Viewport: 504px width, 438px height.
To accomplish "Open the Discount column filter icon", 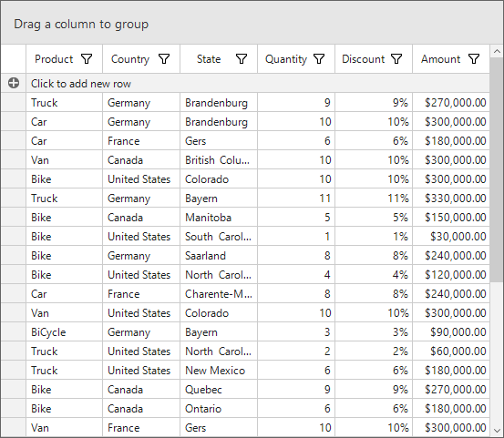I will [x=396, y=59].
